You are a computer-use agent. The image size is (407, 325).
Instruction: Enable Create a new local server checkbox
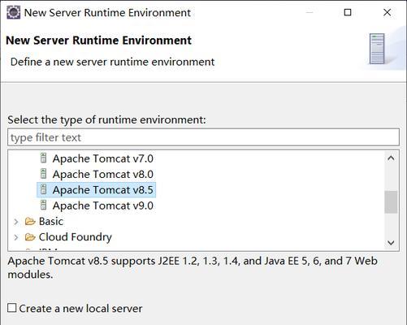pyautogui.click(x=11, y=308)
